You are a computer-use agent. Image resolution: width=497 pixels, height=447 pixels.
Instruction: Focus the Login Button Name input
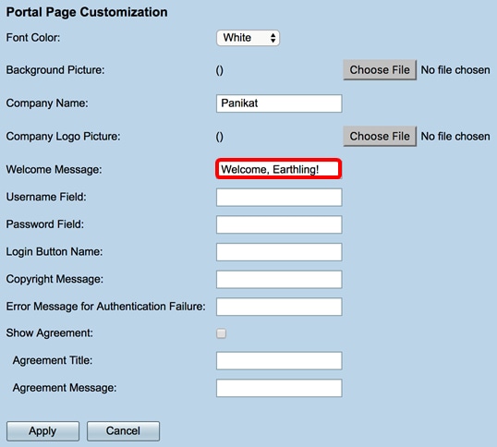279,252
